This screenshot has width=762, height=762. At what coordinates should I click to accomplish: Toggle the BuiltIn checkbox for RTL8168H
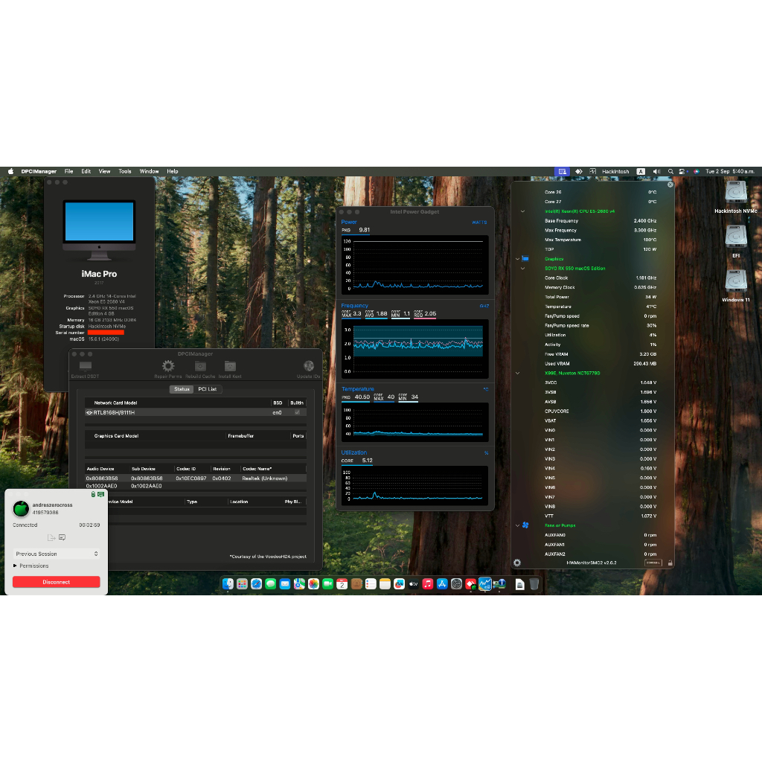(x=298, y=412)
